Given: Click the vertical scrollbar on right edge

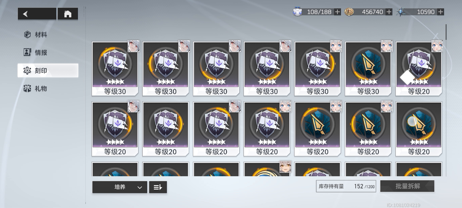Looking at the screenshot, I should pos(446,32).
